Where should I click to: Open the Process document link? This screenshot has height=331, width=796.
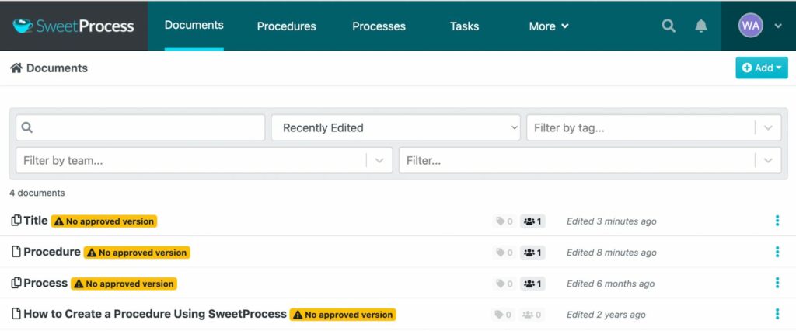[45, 283]
